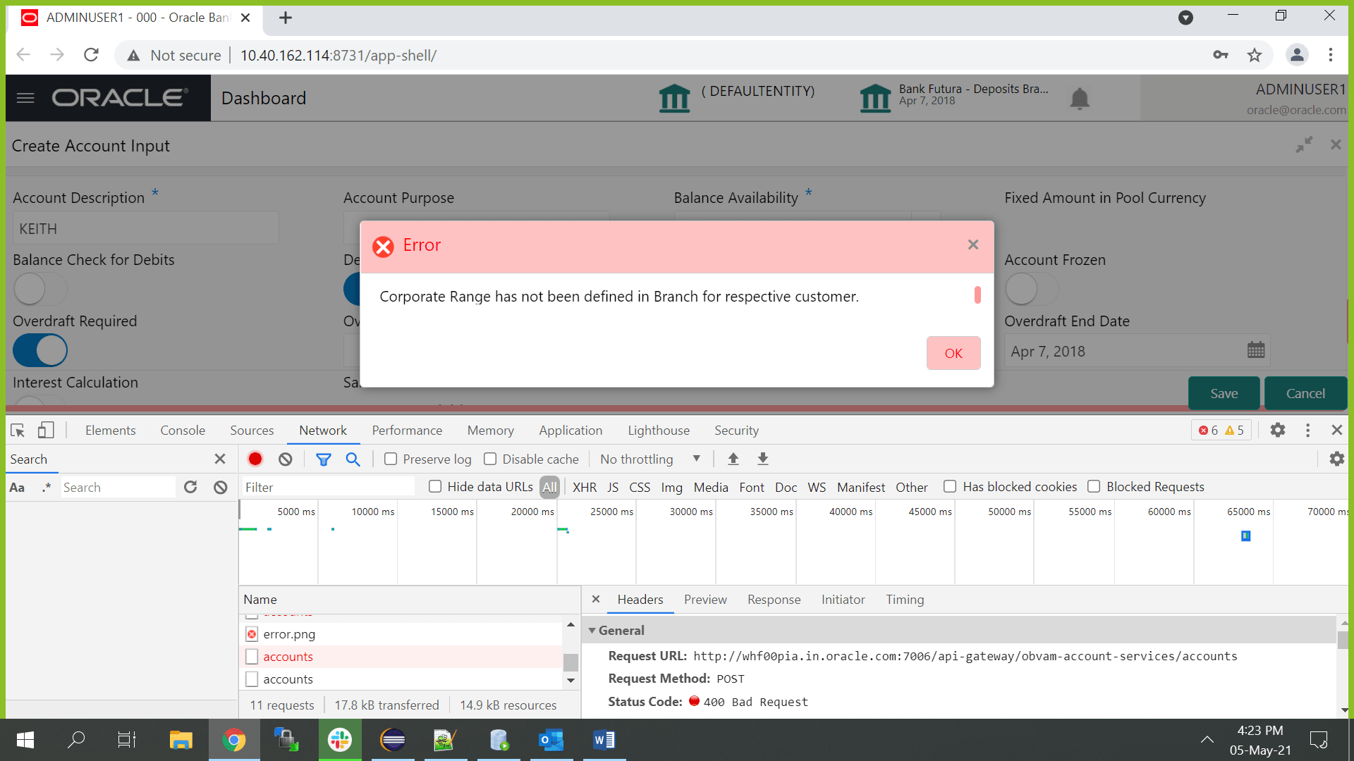Click the network Filter text field

point(328,487)
